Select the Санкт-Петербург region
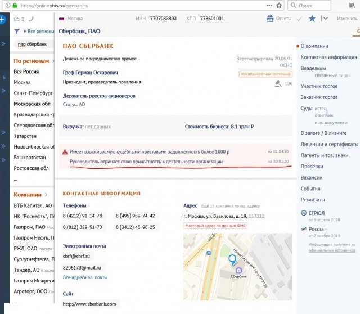Image resolution: width=360 pixels, height=314 pixels. [x=33, y=93]
